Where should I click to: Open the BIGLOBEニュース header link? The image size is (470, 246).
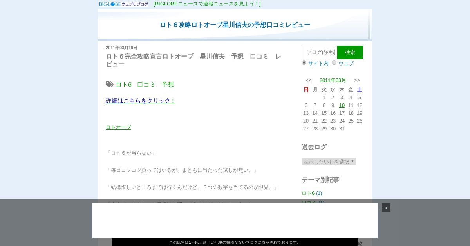pos(207,4)
